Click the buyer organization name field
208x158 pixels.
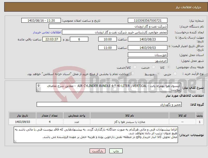(108, 26)
